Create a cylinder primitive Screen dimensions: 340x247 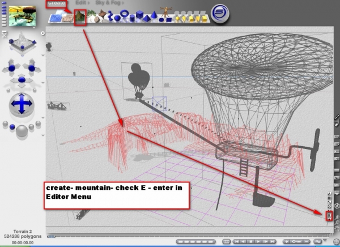coord(132,19)
